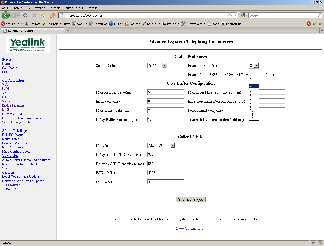Click the Stop loading icon

[34, 15]
